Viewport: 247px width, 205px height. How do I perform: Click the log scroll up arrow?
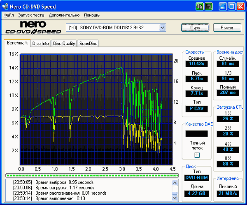coord(175,183)
